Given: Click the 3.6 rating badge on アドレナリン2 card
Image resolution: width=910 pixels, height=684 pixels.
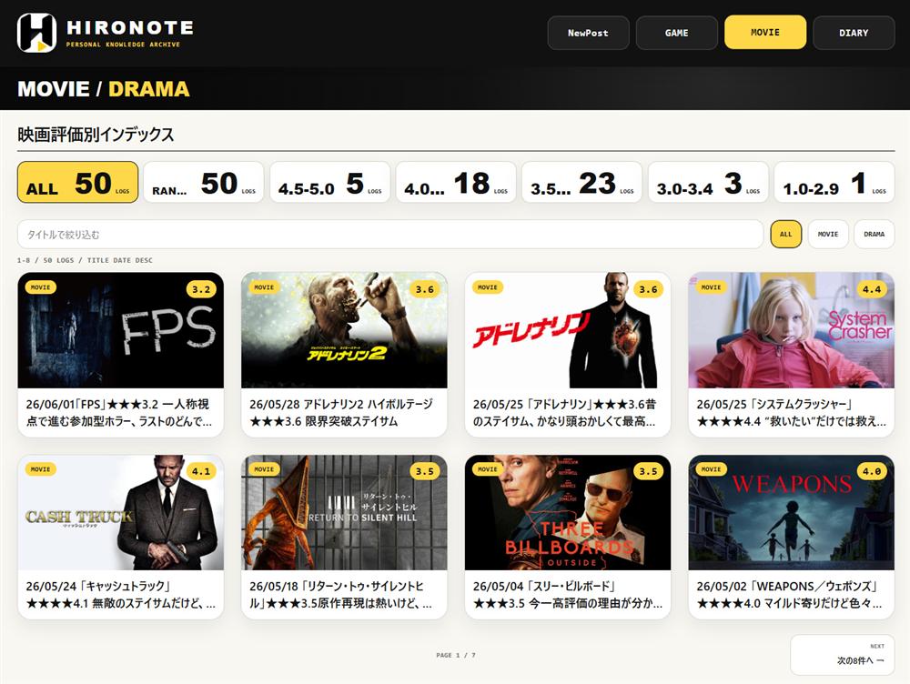Looking at the screenshot, I should pos(425,289).
